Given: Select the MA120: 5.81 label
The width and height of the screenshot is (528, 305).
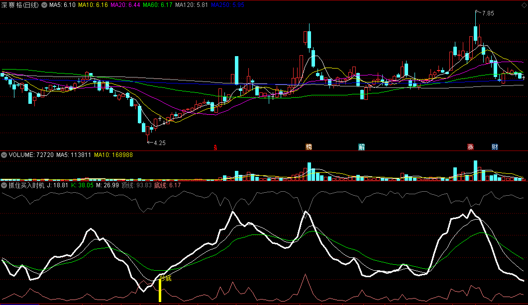Looking at the screenshot, I should [192, 5].
